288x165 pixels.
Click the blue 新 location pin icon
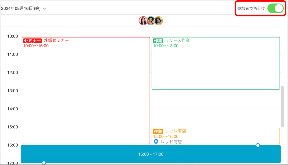[156, 141]
